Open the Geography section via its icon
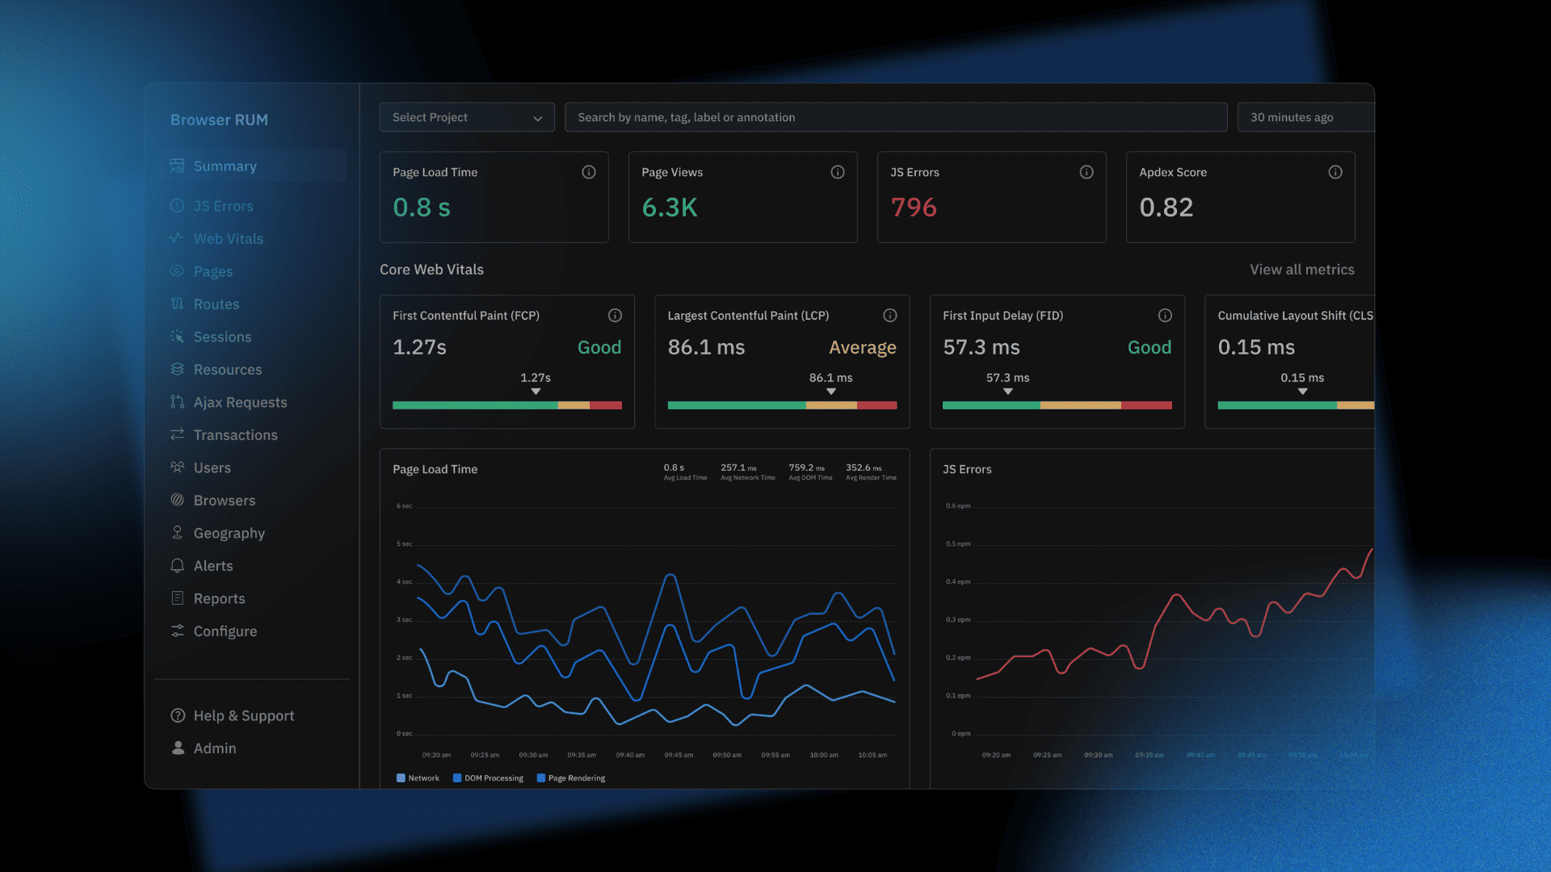This screenshot has height=872, width=1551. tap(178, 533)
